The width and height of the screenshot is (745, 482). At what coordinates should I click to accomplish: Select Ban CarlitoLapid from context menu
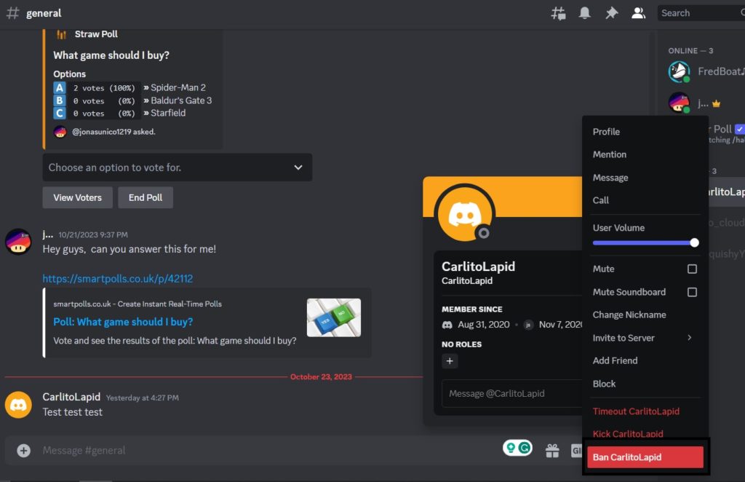tap(645, 457)
